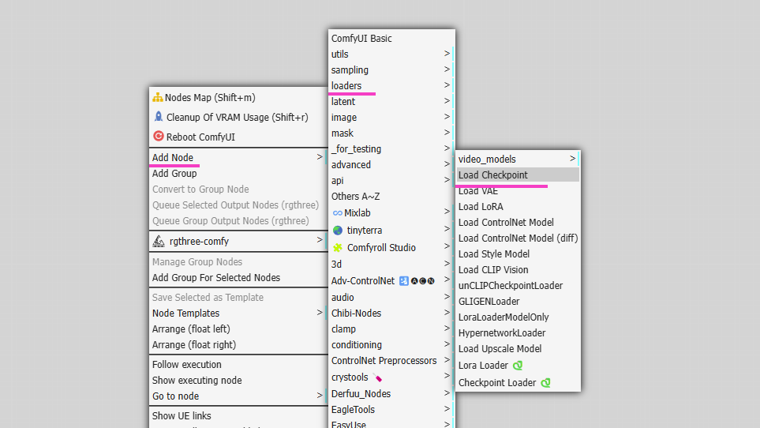
Task: Click the Mixlab infinity icon
Action: (x=337, y=212)
